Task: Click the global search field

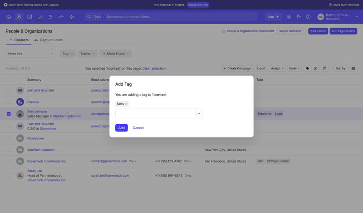Action: pyautogui.click(x=171, y=17)
